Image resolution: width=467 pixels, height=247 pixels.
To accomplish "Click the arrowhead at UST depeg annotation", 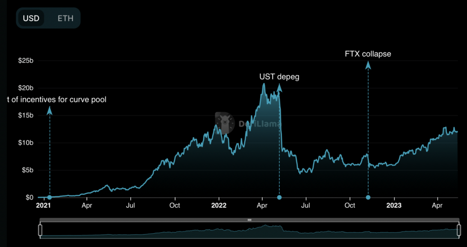I will (279, 87).
